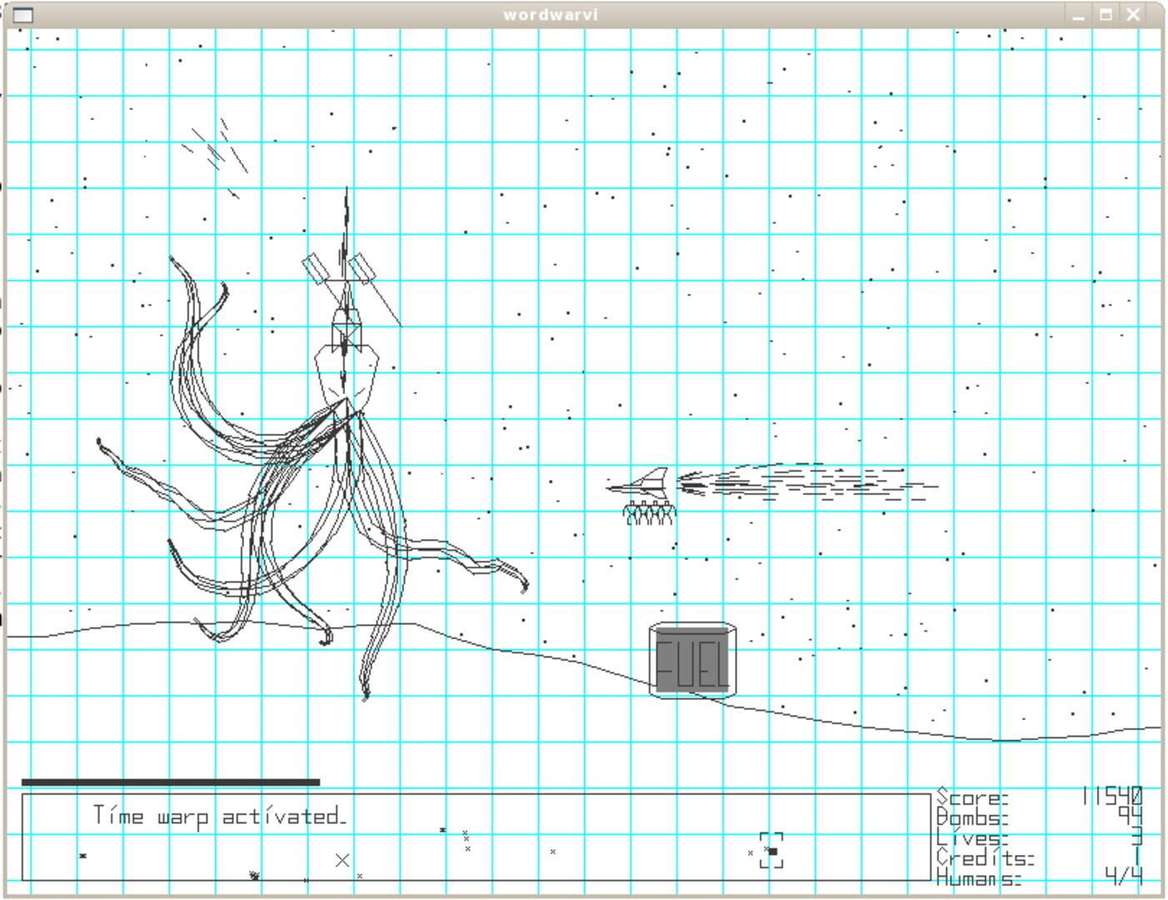Click the wordwarvi title bar text
The height and width of the screenshot is (900, 1168).
551,14
